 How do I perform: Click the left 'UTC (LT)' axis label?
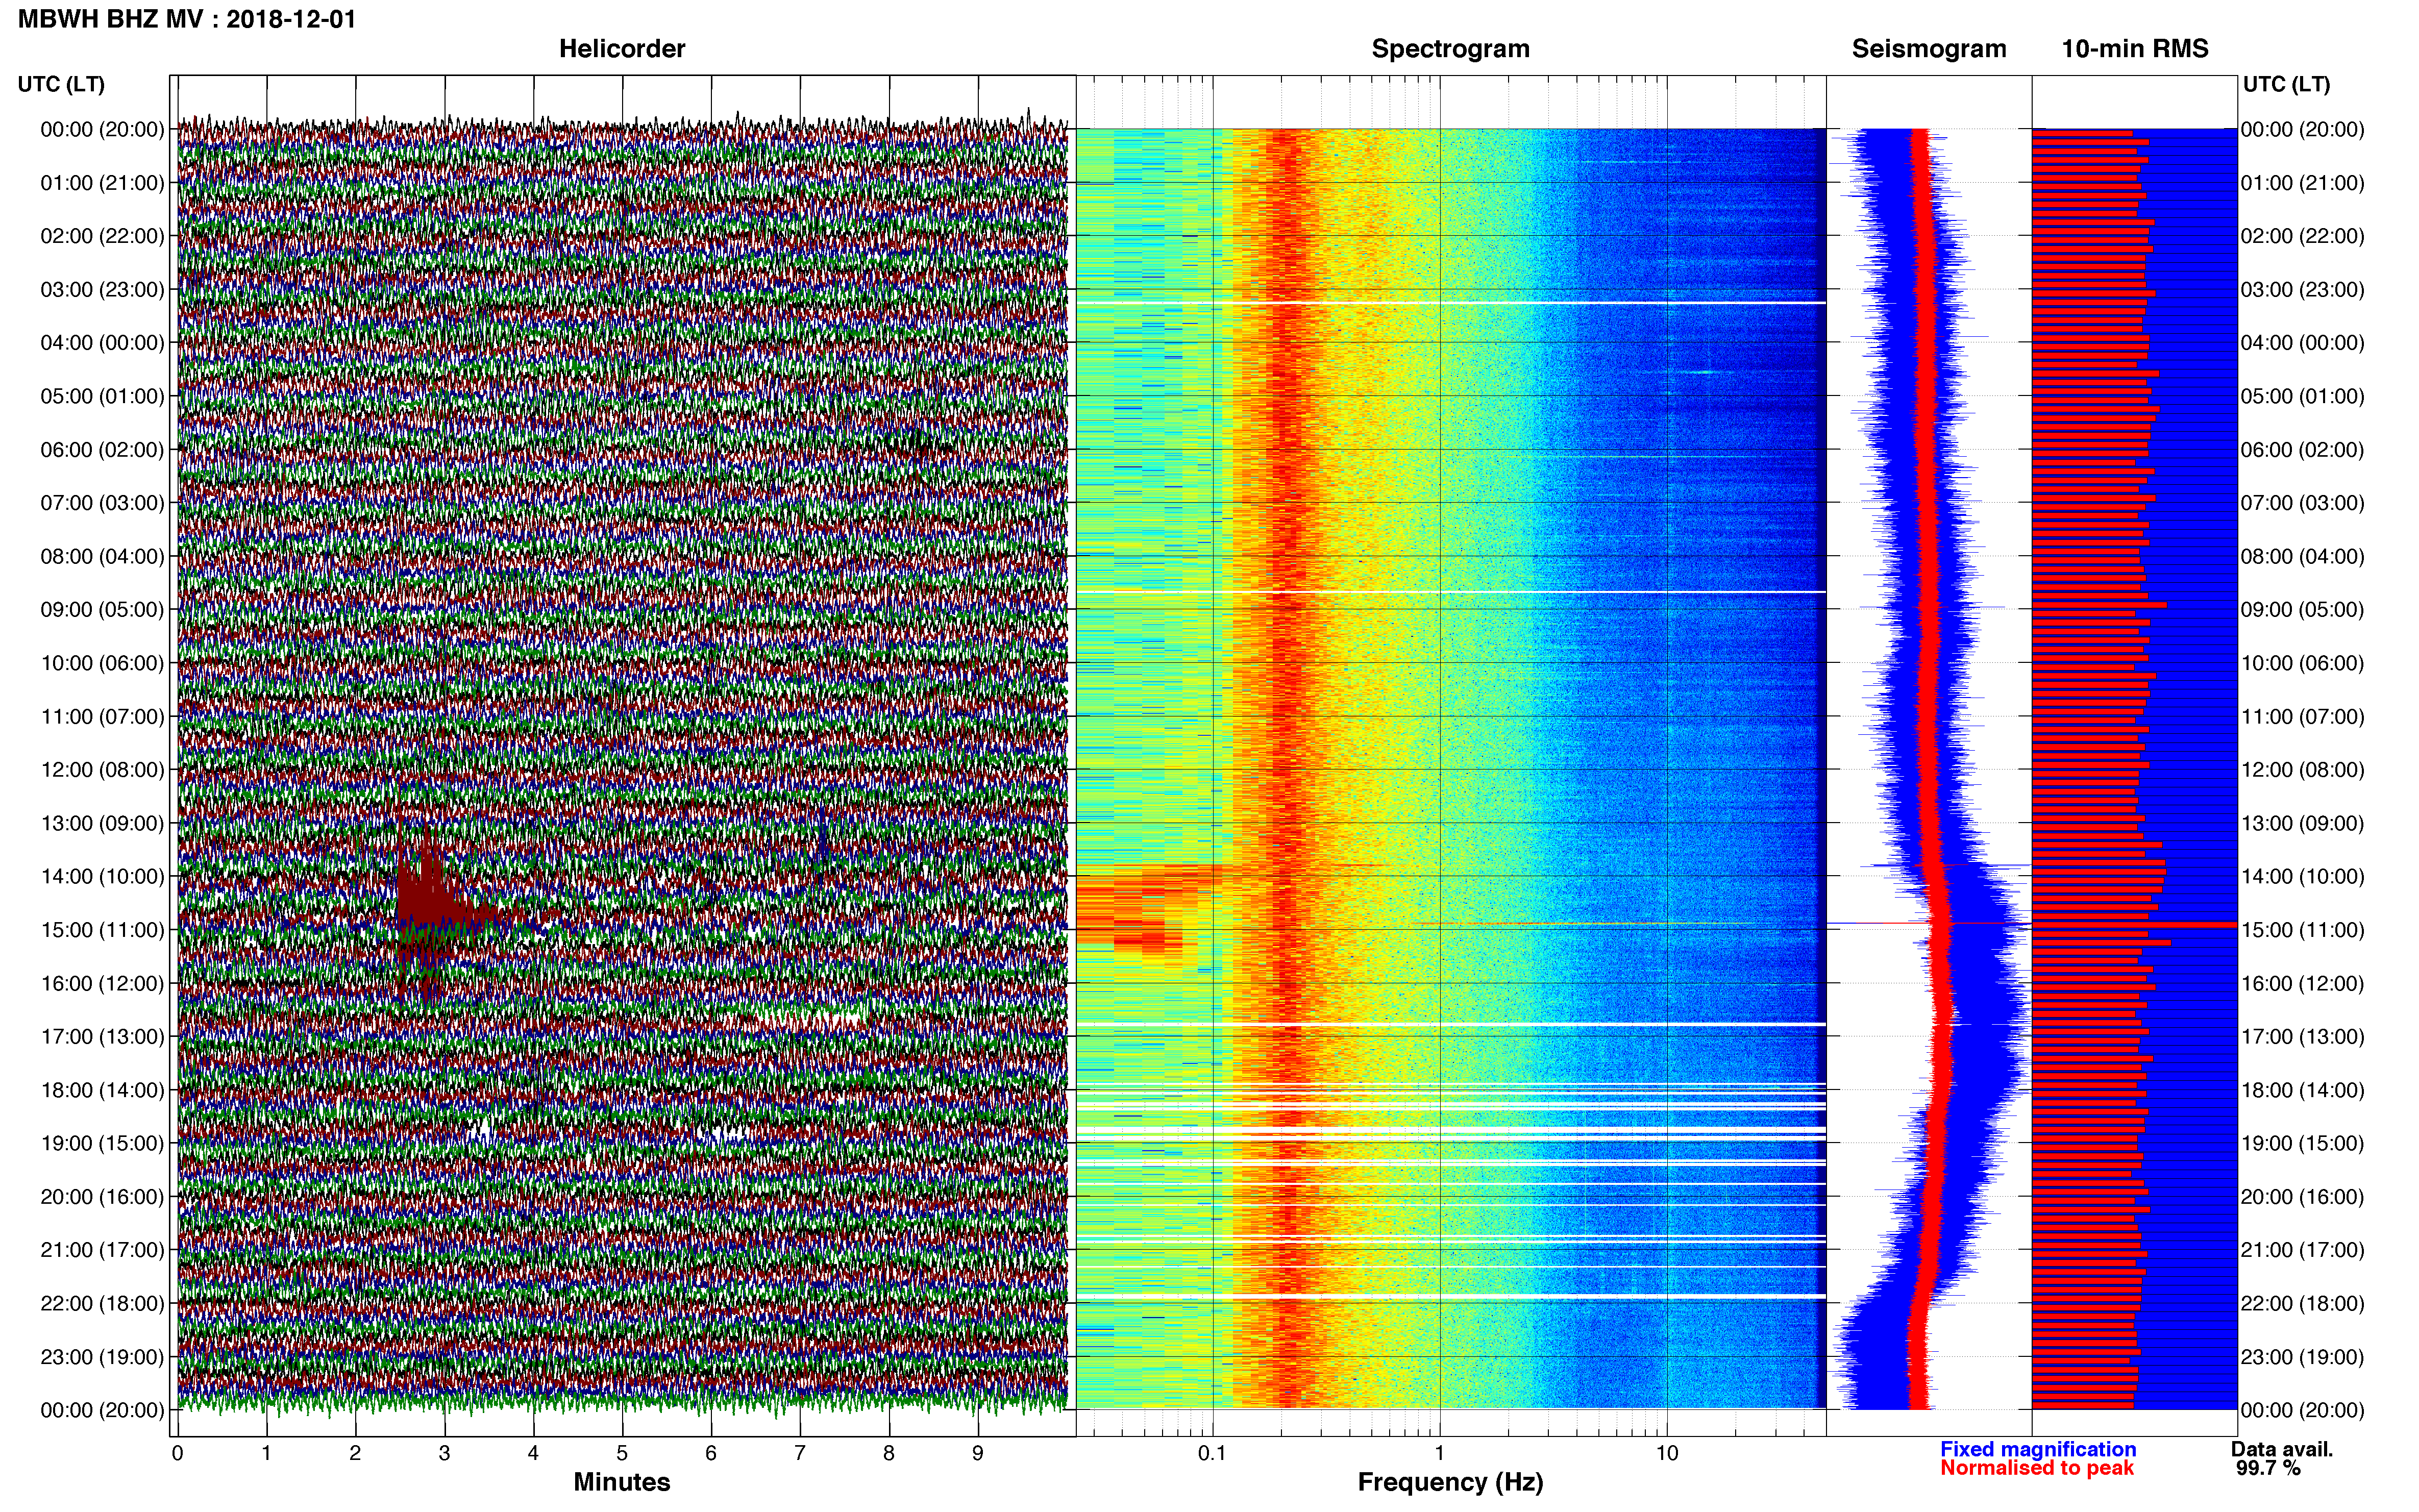[x=61, y=84]
